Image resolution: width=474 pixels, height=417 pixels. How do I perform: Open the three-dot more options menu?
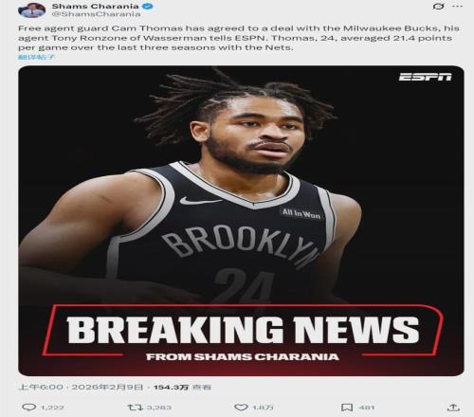[x=458, y=6]
